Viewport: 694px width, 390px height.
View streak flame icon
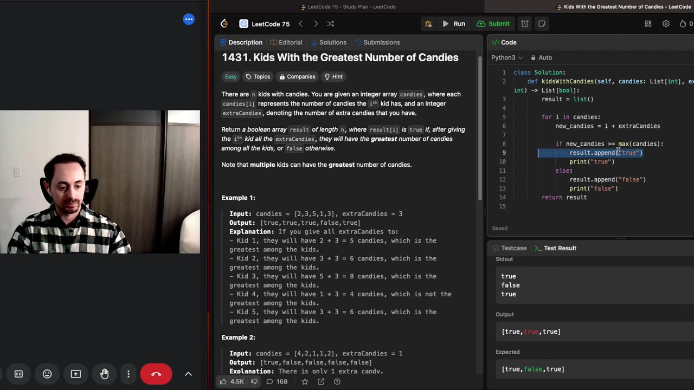coord(683,24)
